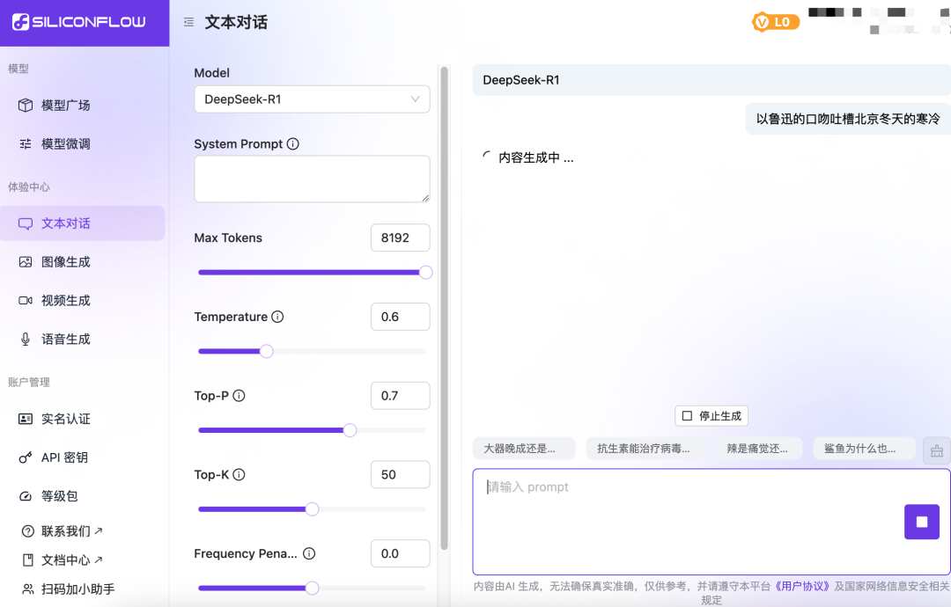Click the 实名认证 ID card icon
This screenshot has height=607, width=951.
pyautogui.click(x=26, y=420)
